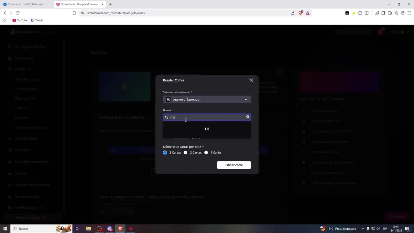Open the browser hamburger menu
This screenshot has width=414, height=233.
[x=409, y=13]
